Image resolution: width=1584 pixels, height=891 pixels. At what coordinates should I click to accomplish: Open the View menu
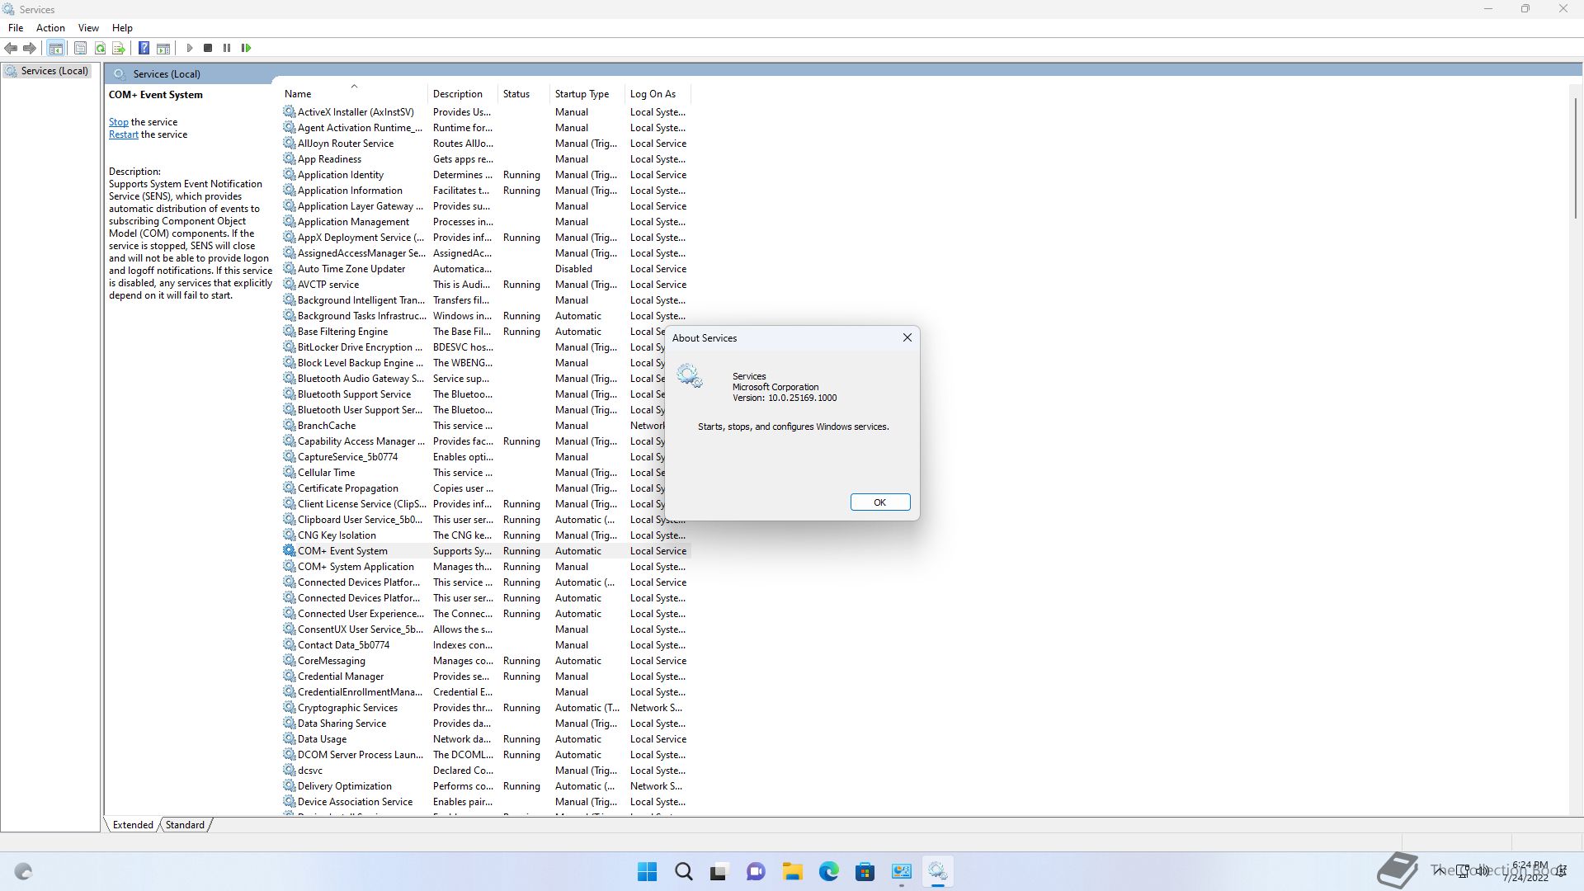tap(88, 27)
